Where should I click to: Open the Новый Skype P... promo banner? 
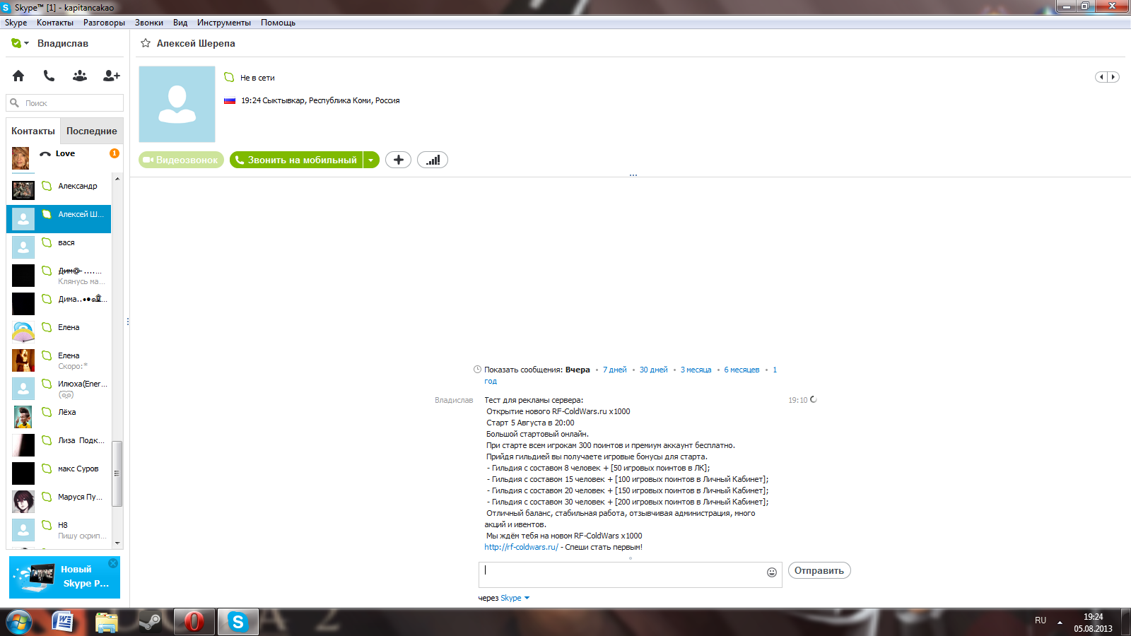click(64, 577)
